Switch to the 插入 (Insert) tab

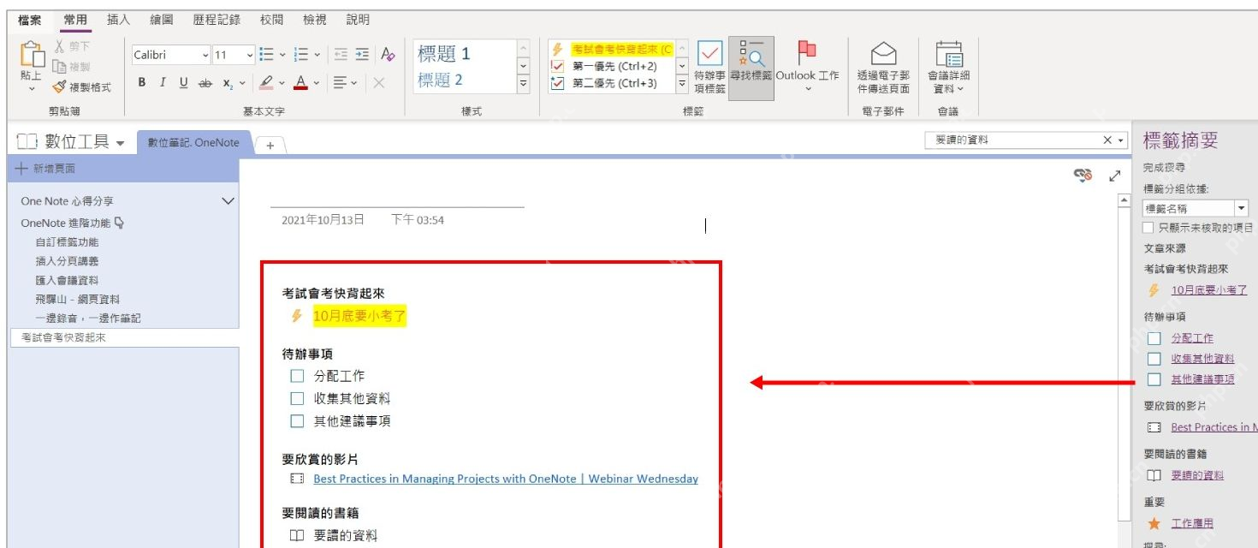coord(119,20)
